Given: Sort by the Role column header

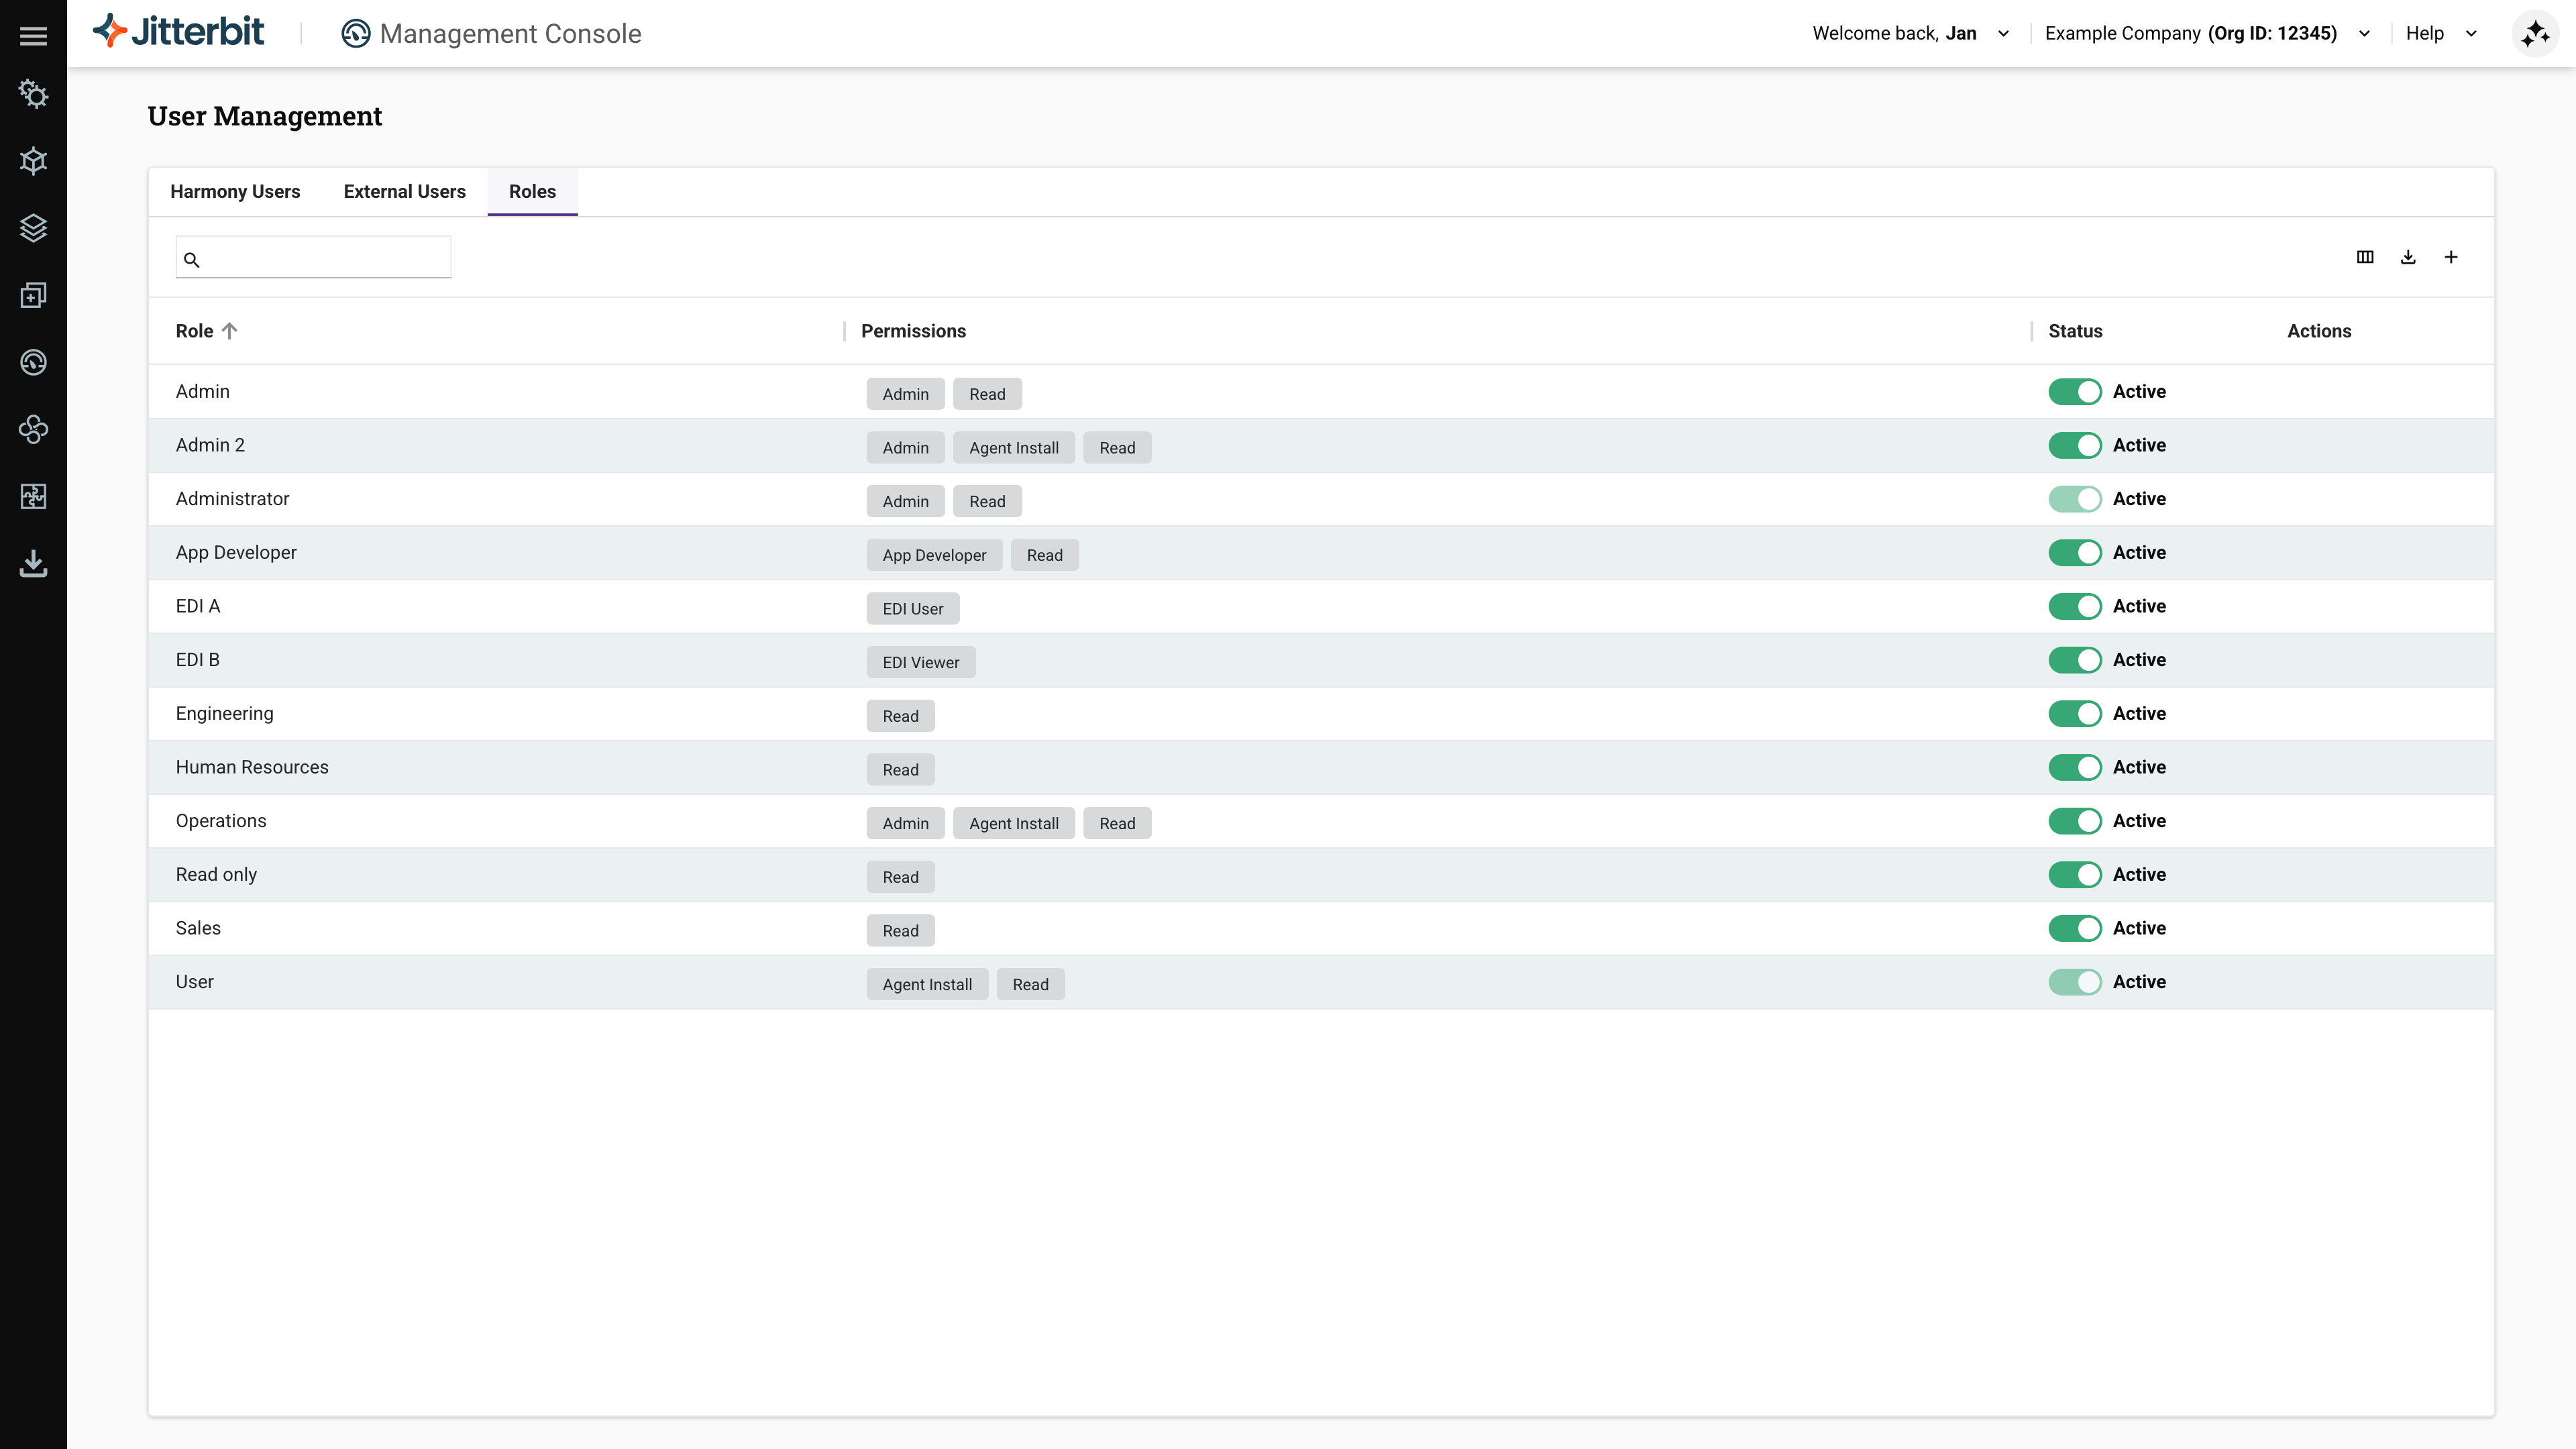Looking at the screenshot, I should click(x=195, y=331).
